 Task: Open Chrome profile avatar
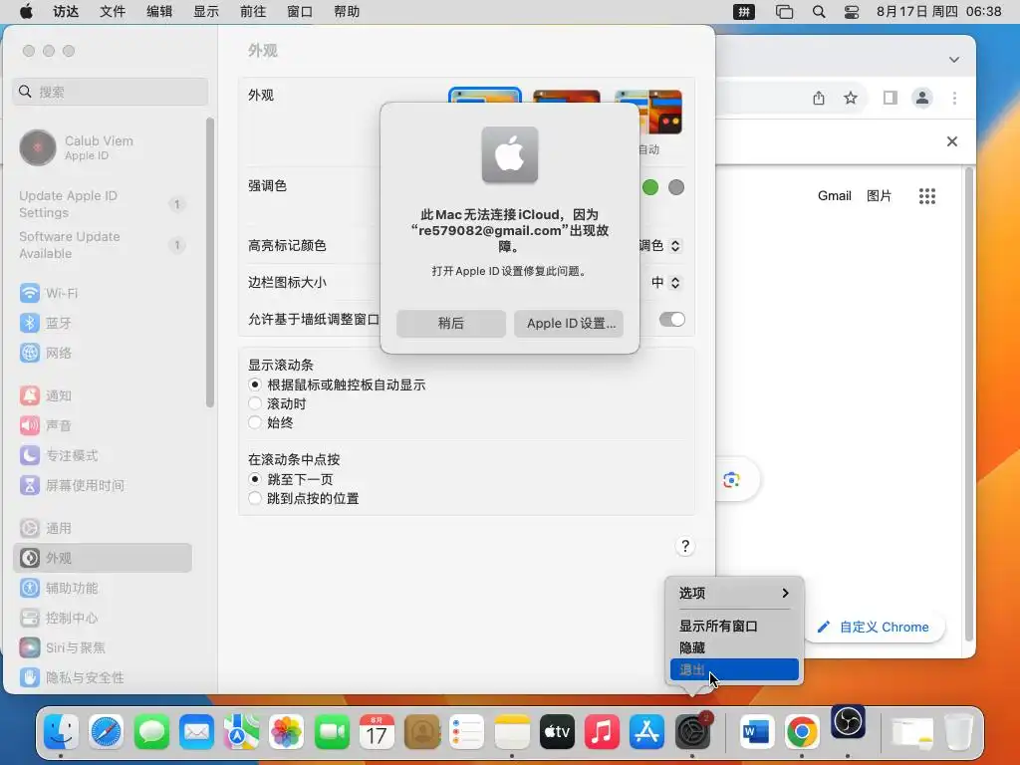click(x=921, y=99)
